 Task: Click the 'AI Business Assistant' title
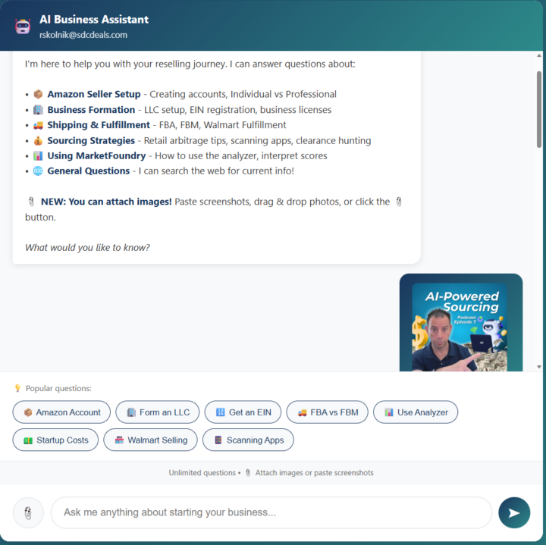pos(94,20)
